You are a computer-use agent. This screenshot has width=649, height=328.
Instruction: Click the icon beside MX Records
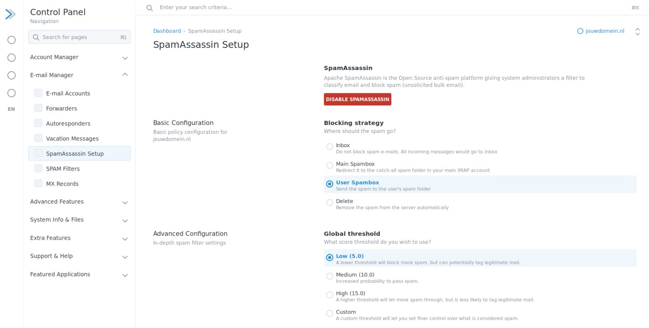[39, 184]
